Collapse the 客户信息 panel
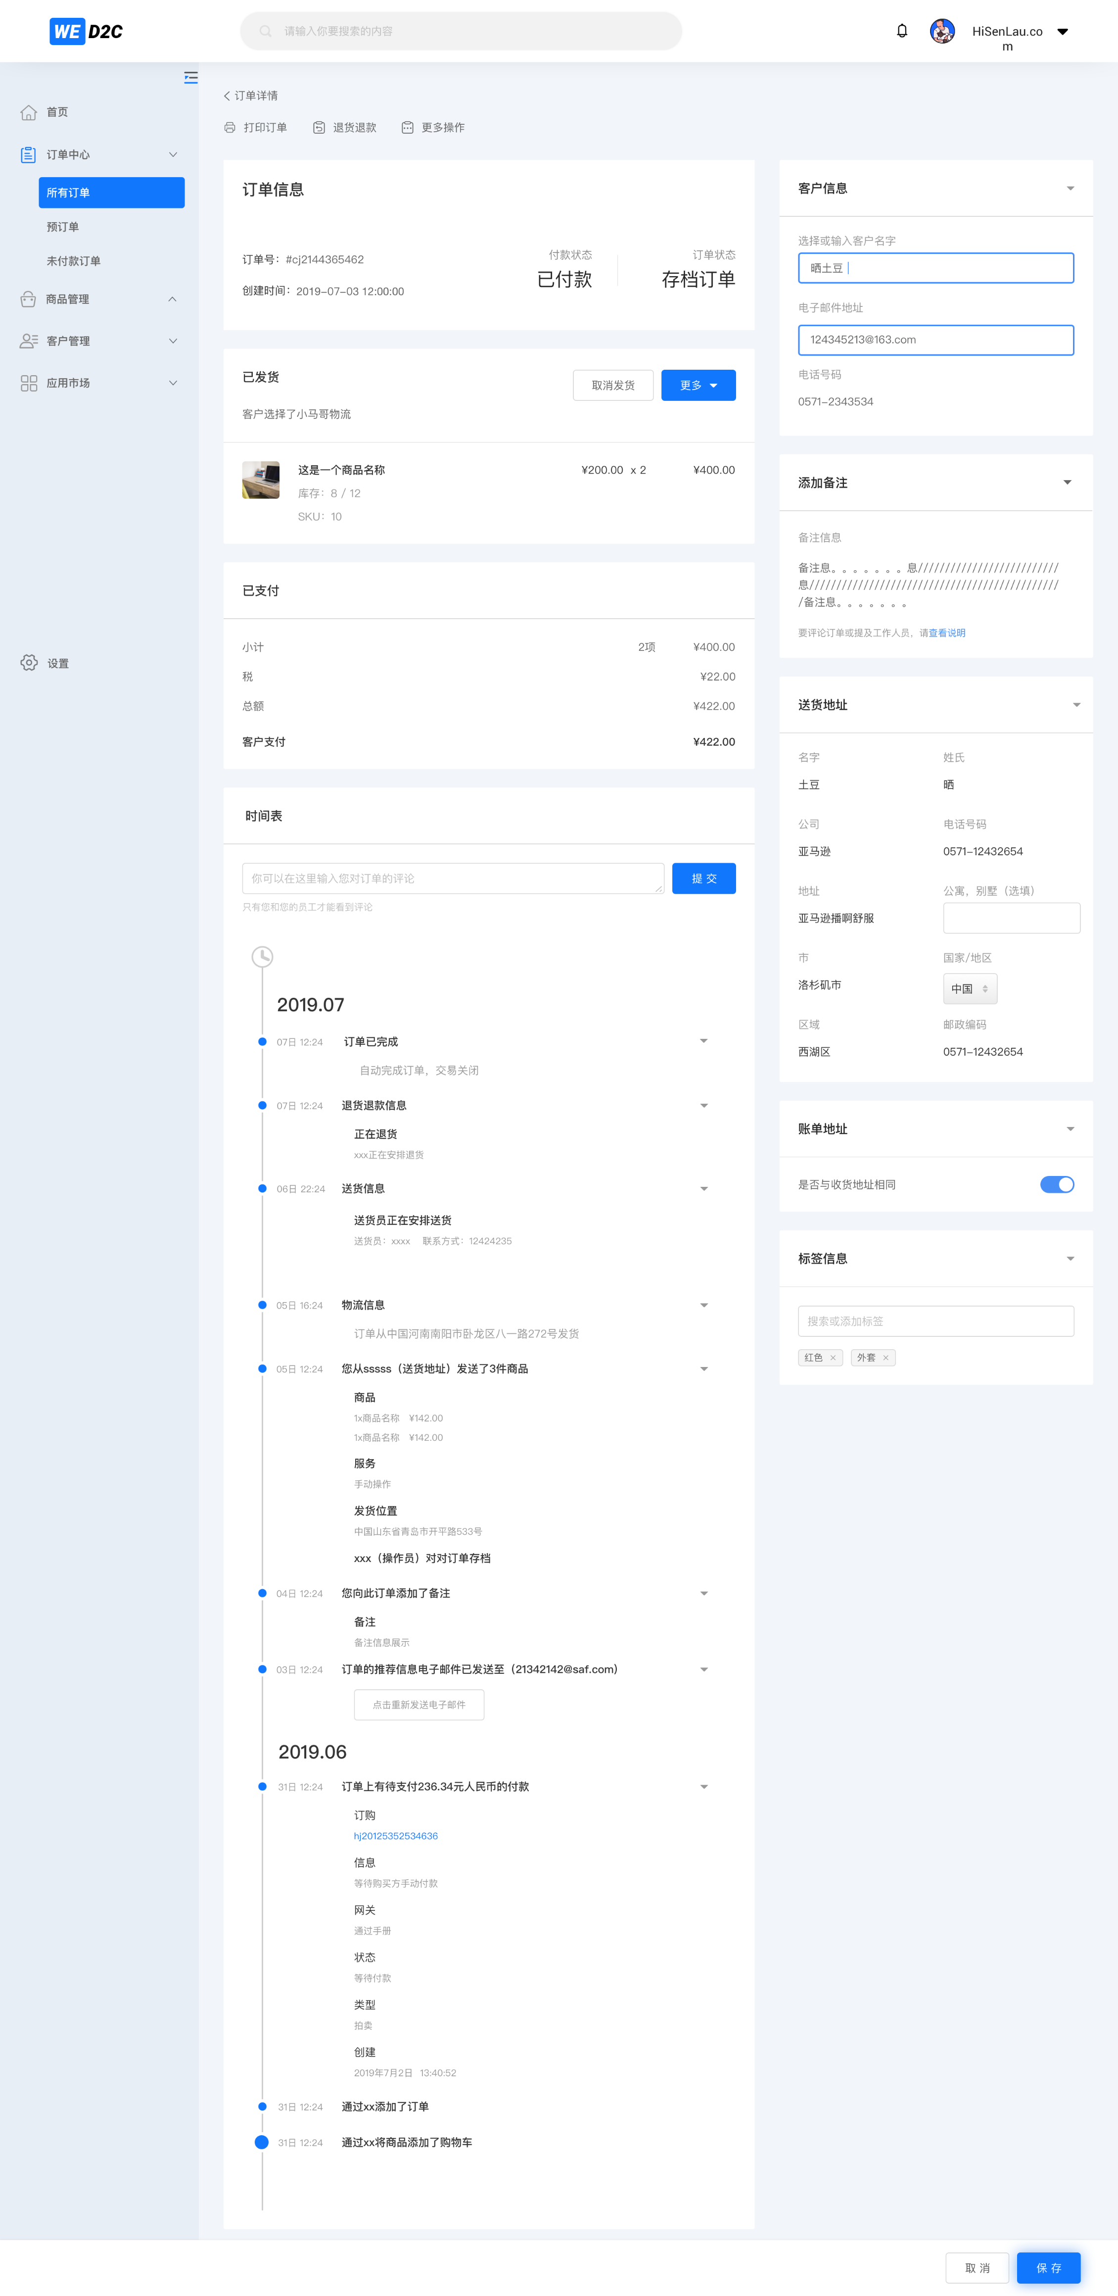 point(1070,188)
